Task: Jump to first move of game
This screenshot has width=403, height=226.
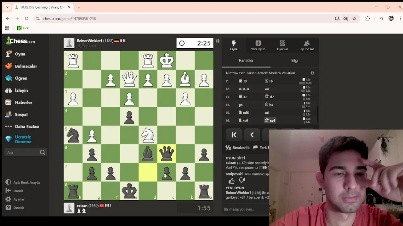Action: [x=234, y=135]
